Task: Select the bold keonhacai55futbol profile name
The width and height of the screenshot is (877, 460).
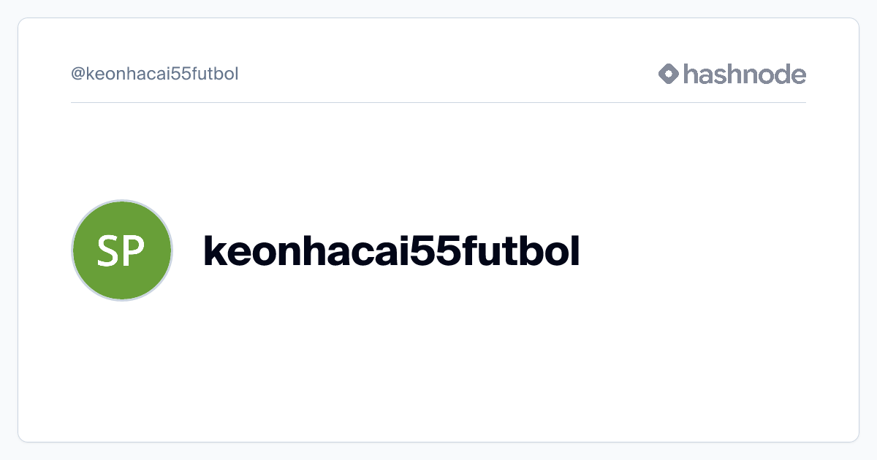Action: click(392, 251)
